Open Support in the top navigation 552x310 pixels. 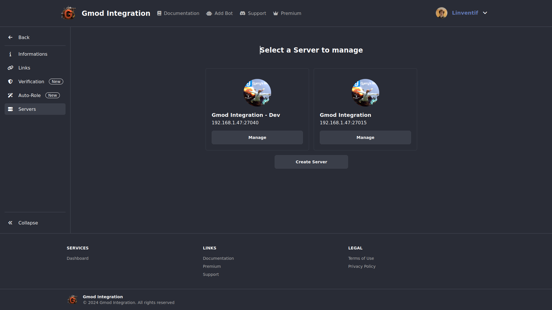point(253,13)
